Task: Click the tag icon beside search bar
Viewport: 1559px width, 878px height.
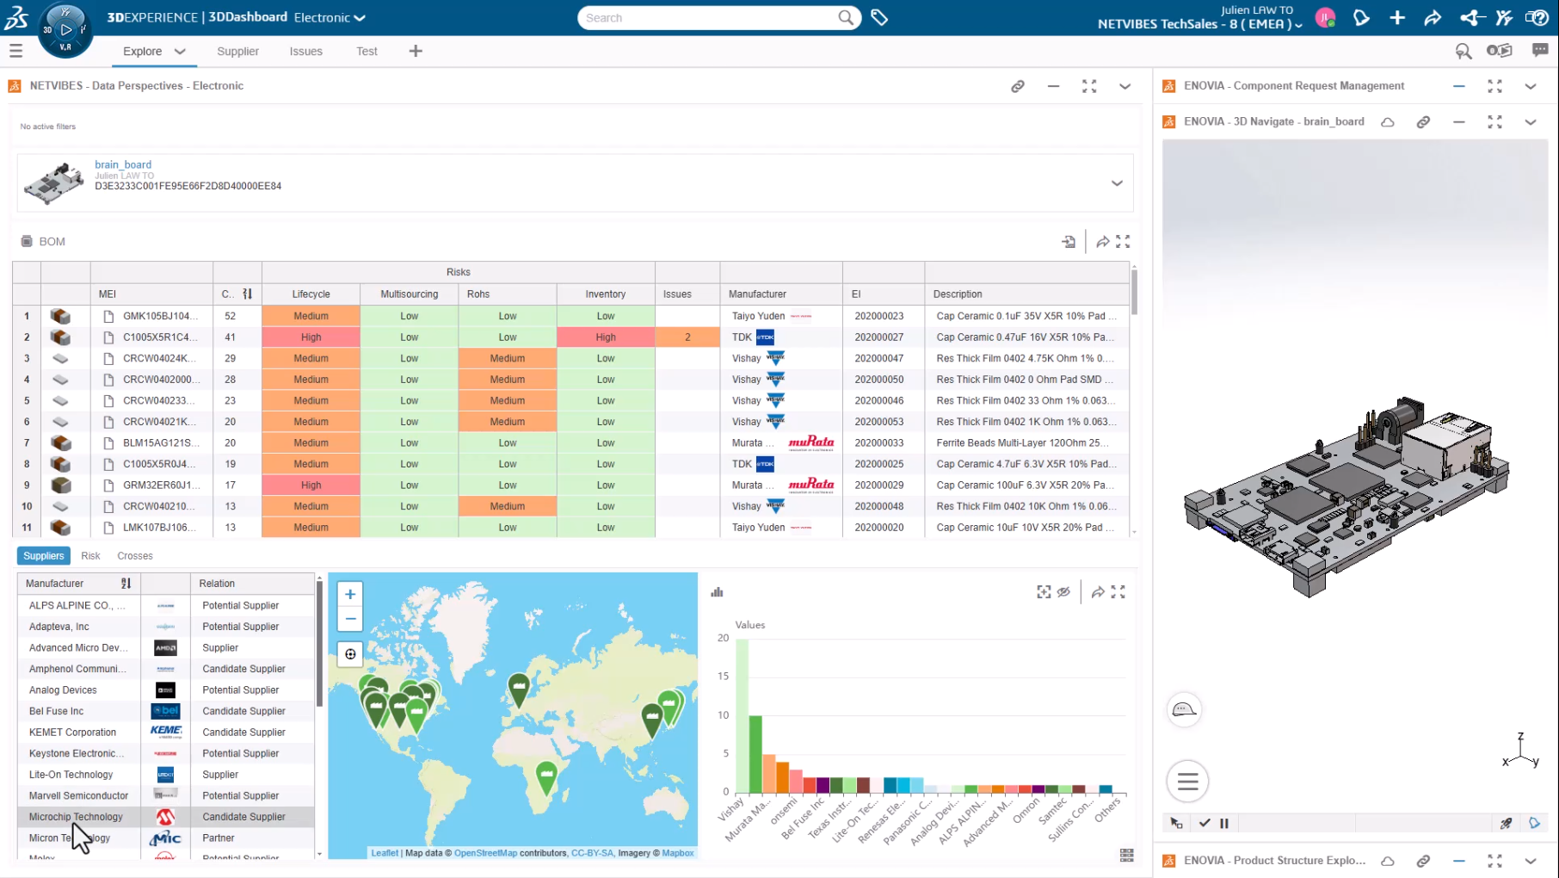Action: [878, 17]
